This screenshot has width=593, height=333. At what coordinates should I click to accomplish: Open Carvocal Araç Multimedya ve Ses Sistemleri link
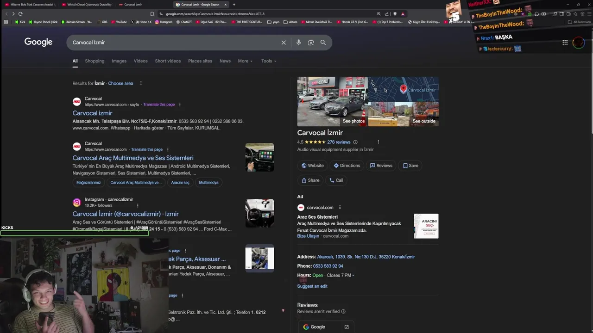click(x=133, y=158)
